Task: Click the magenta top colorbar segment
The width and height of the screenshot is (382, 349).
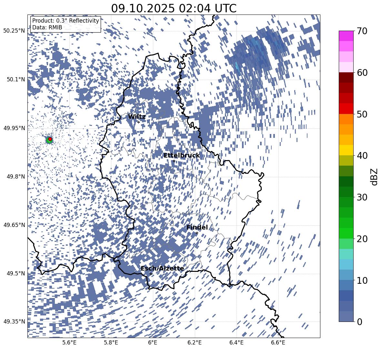Action: [x=346, y=36]
